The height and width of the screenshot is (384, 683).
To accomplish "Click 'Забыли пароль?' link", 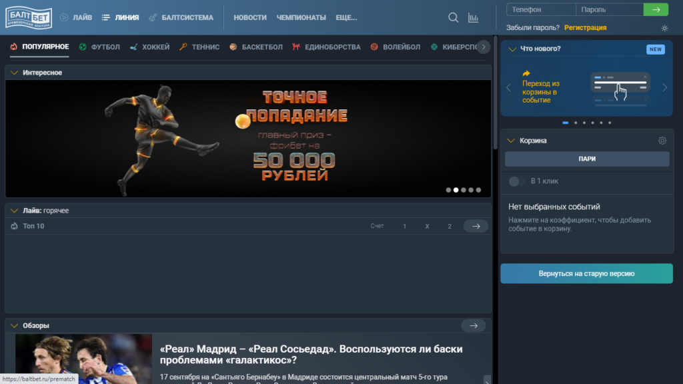I will [532, 27].
